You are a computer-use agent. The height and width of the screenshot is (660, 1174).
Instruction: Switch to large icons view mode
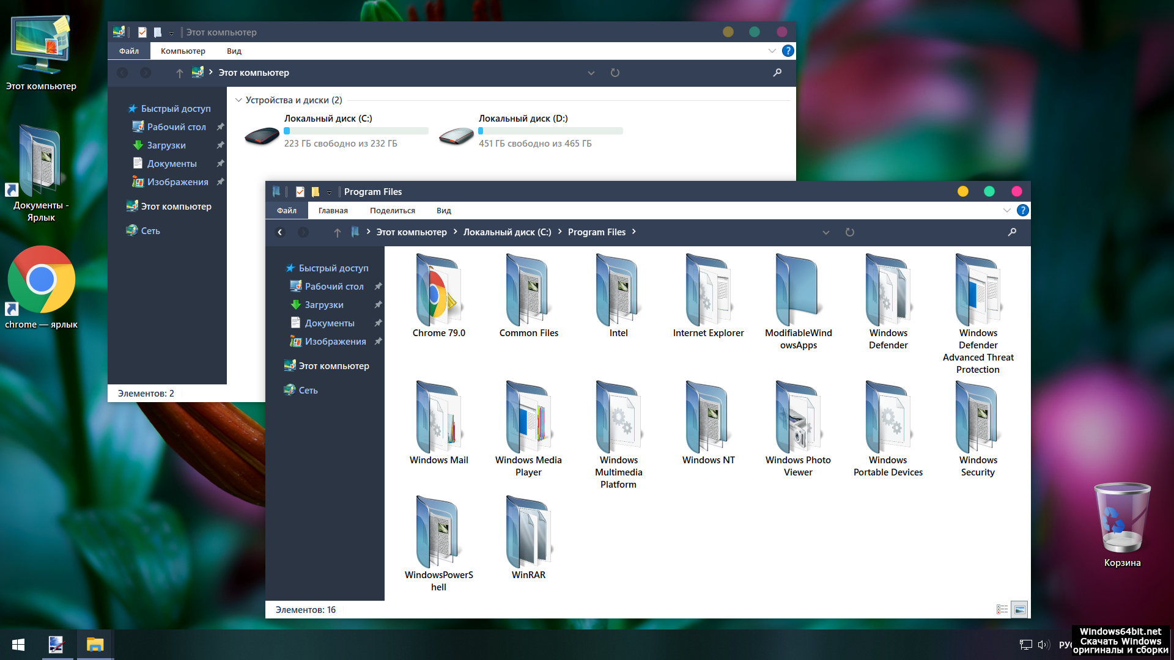(1019, 609)
